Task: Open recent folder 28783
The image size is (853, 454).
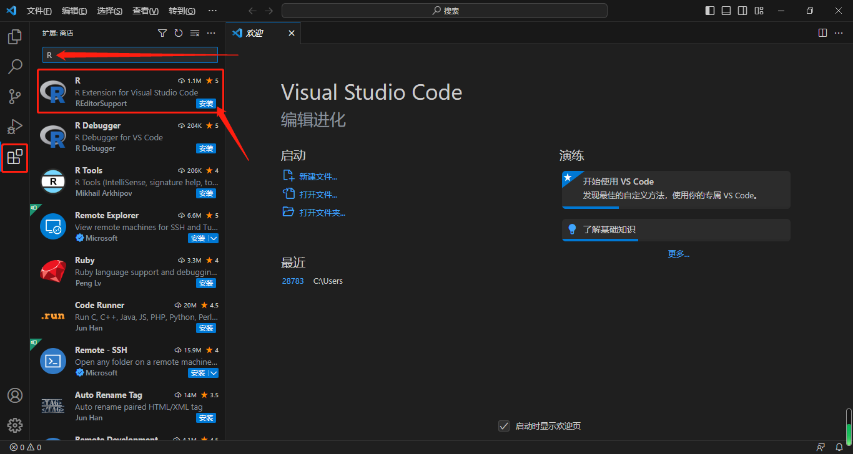Action: click(x=293, y=281)
